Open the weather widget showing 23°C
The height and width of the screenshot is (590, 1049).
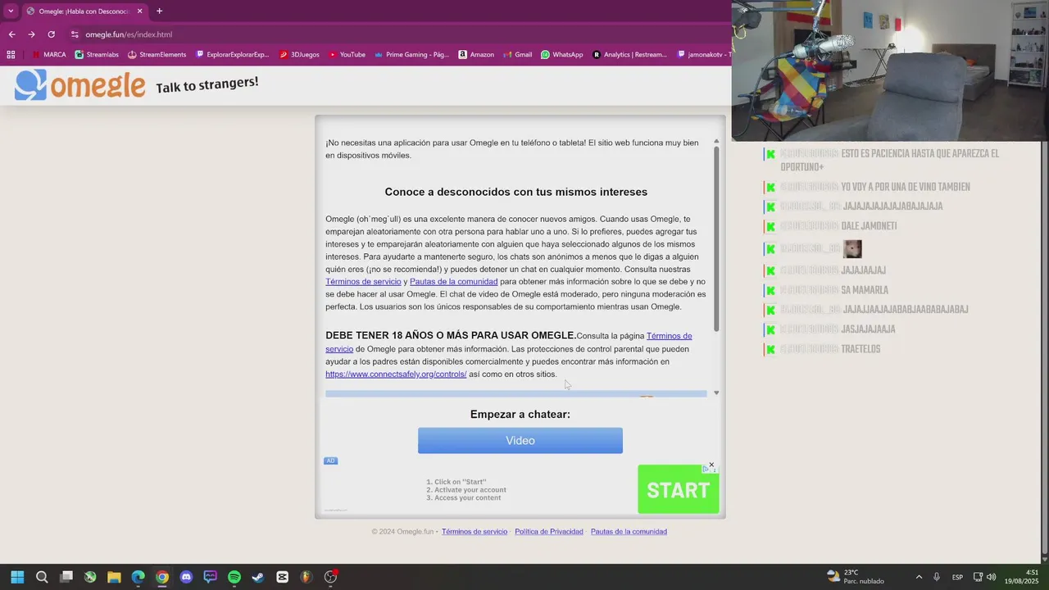pyautogui.click(x=856, y=577)
